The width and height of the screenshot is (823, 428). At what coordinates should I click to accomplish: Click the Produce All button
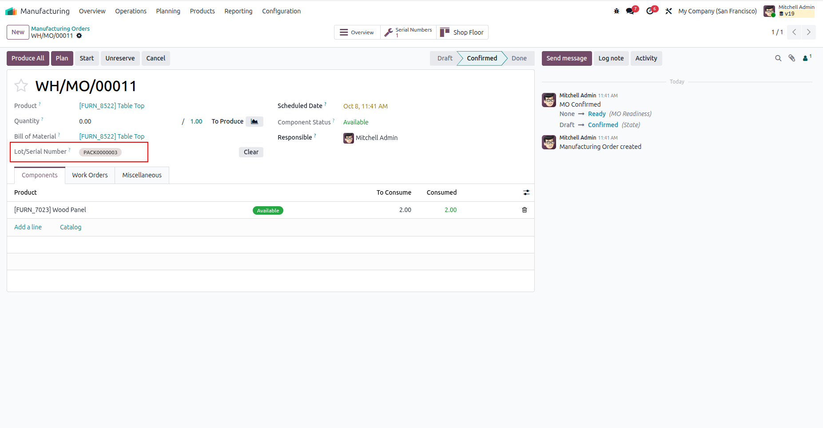click(28, 58)
